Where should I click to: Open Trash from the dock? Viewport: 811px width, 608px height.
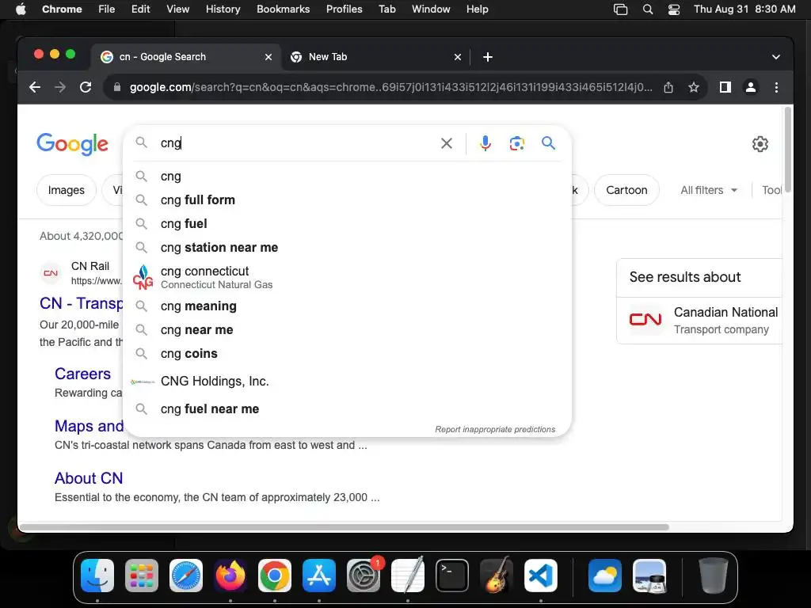click(x=714, y=576)
